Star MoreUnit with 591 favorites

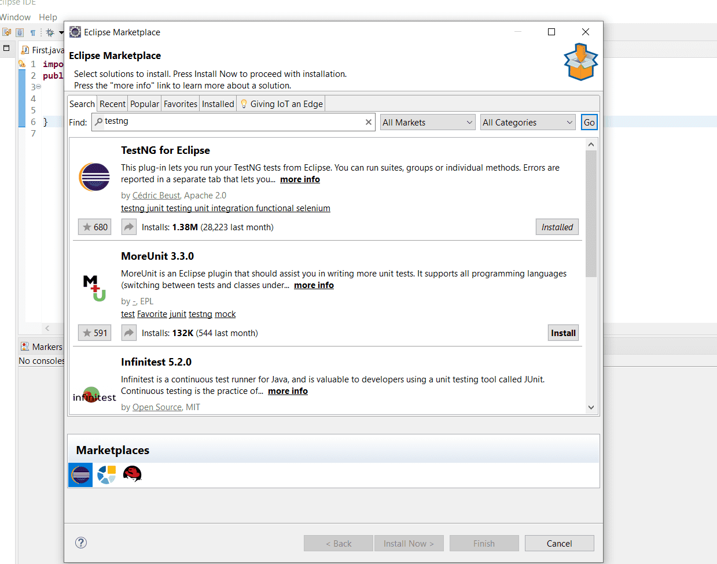tap(94, 333)
